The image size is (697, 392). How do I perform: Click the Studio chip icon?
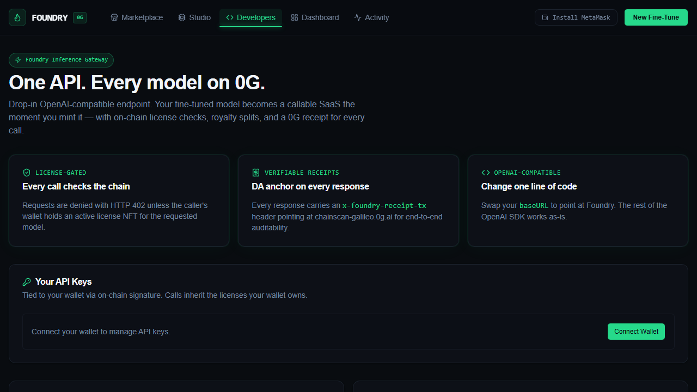click(x=182, y=17)
